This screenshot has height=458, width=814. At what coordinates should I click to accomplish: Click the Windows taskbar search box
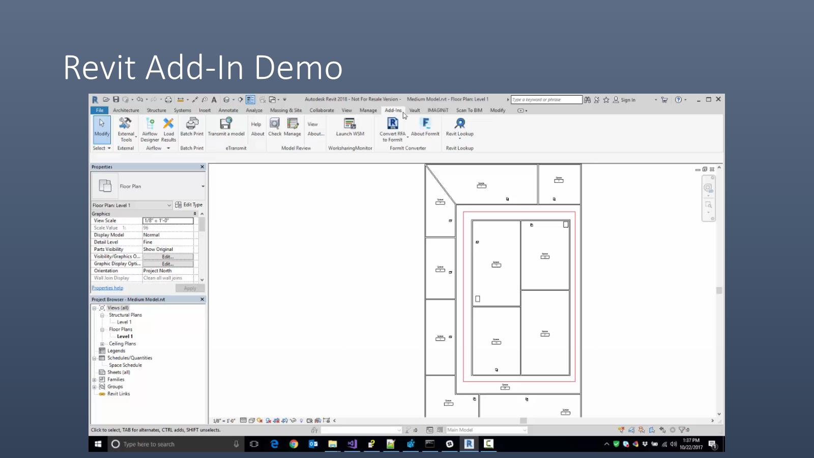pos(175,444)
